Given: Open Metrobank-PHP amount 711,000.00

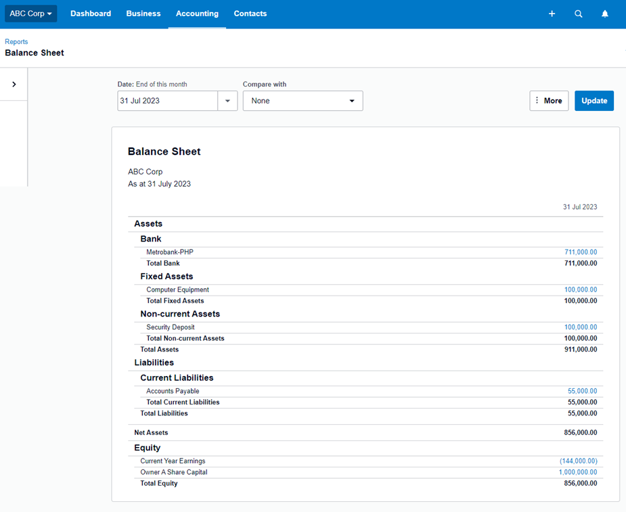Looking at the screenshot, I should click(581, 252).
